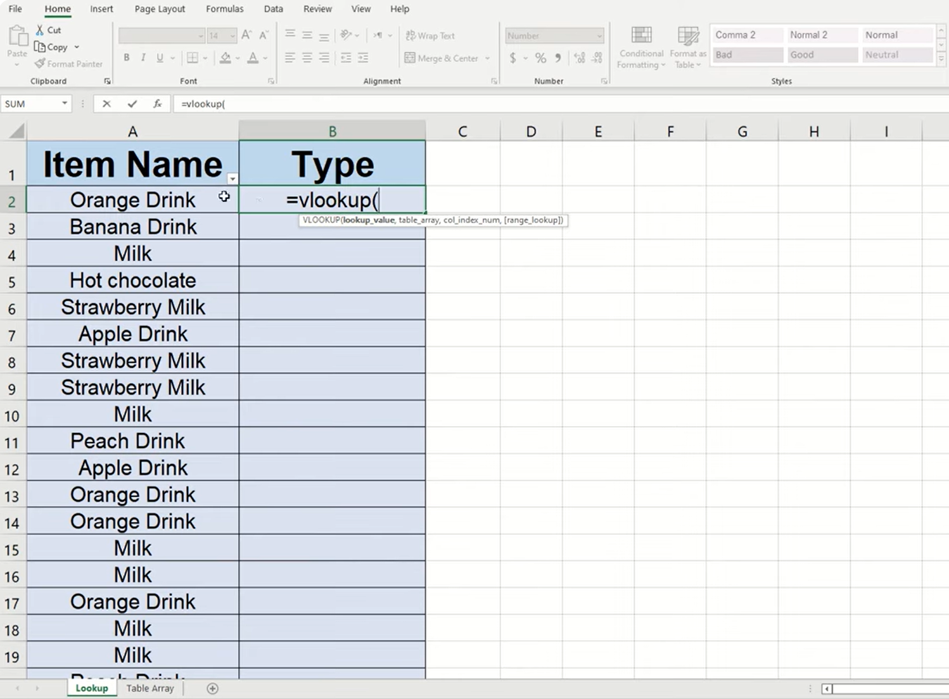This screenshot has height=699, width=949.
Task: Click the text direction icon
Action: pos(378,35)
